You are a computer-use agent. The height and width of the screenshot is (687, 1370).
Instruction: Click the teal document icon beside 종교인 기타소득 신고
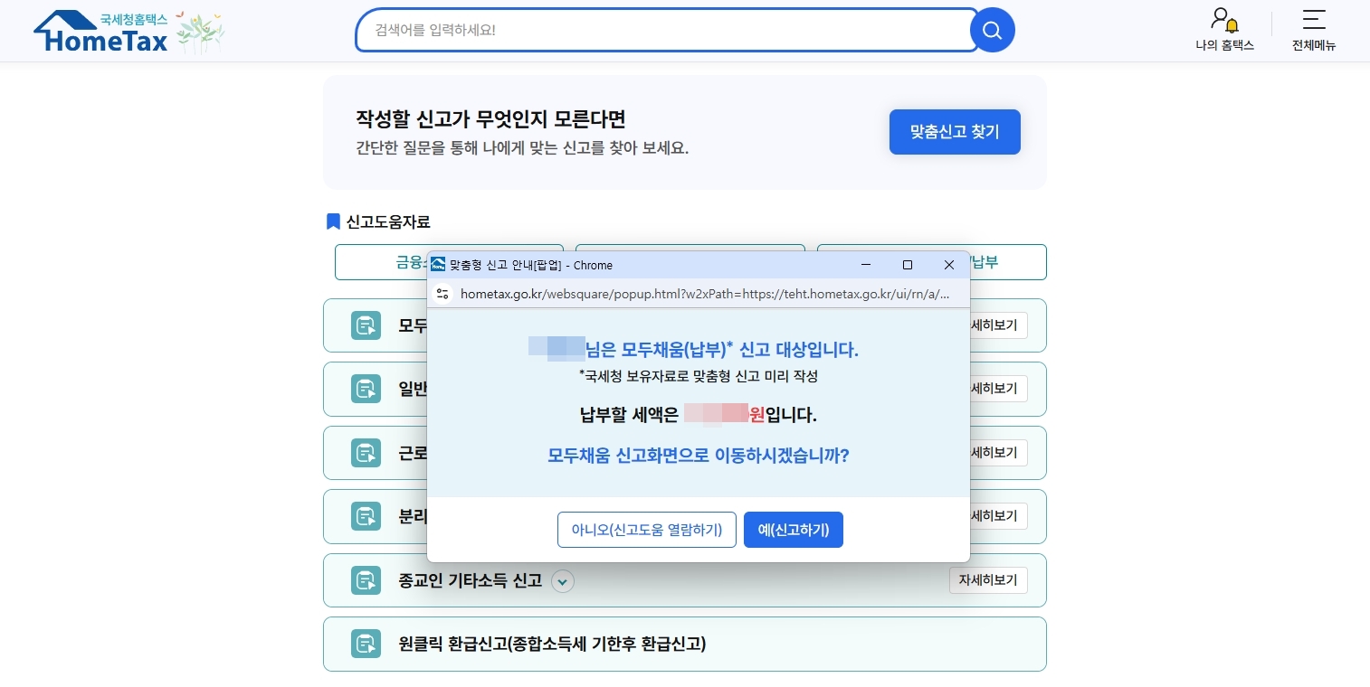(366, 580)
